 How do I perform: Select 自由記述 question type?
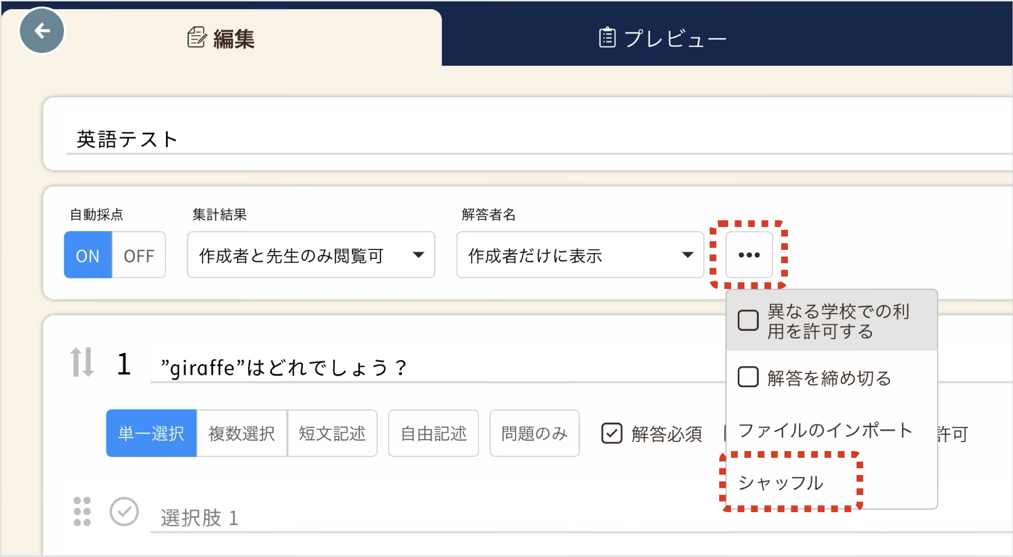tap(433, 433)
